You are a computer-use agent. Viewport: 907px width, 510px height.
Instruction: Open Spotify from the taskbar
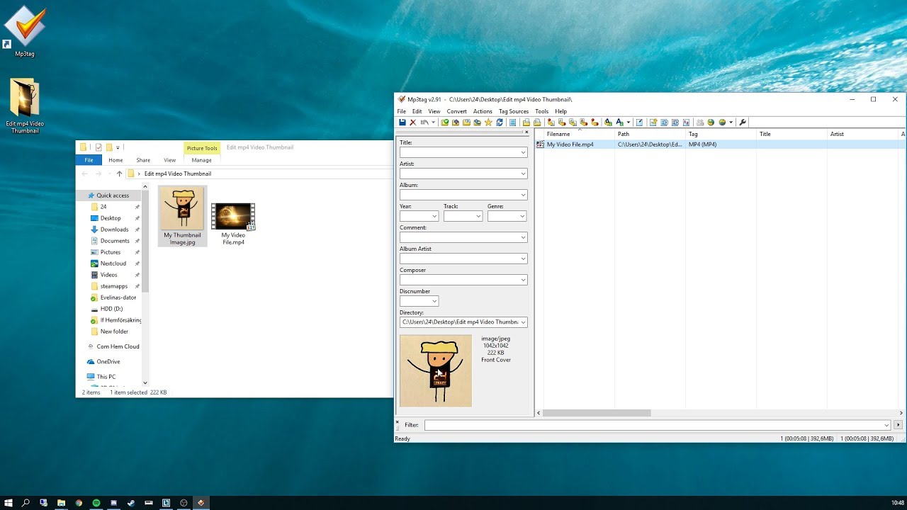(96, 503)
